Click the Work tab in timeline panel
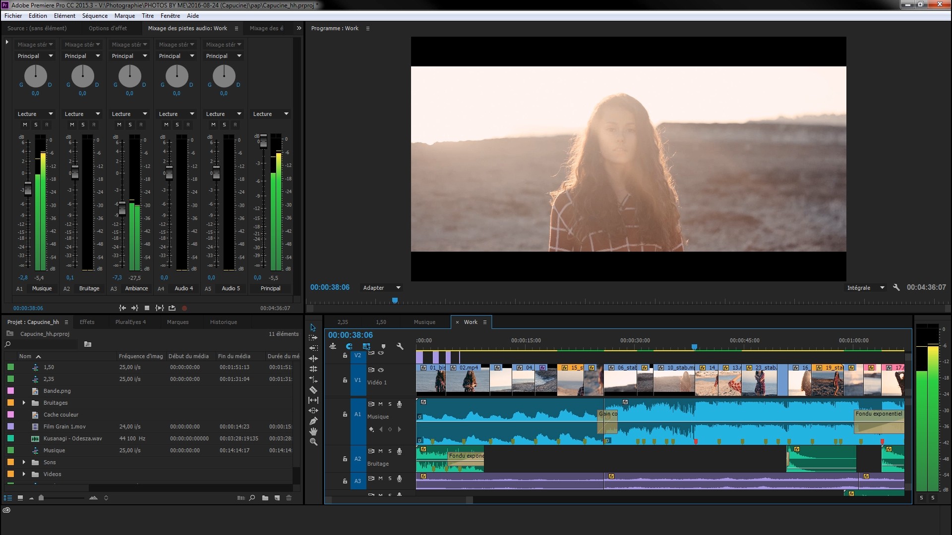 (471, 321)
